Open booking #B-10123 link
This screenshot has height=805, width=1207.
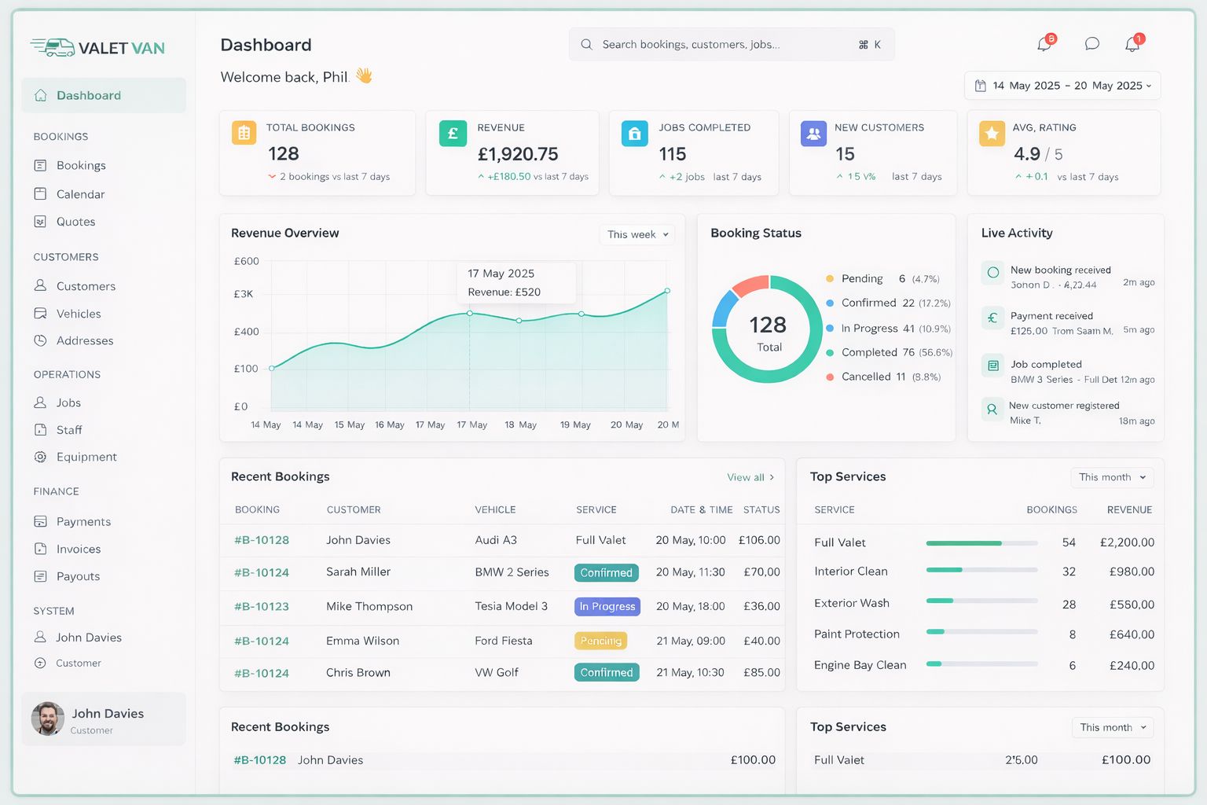coord(262,606)
